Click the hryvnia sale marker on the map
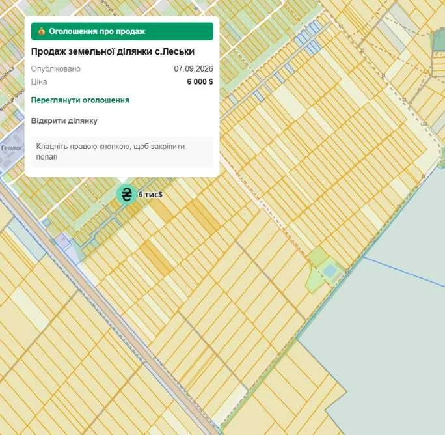This screenshot has width=445, height=435. pos(126,194)
